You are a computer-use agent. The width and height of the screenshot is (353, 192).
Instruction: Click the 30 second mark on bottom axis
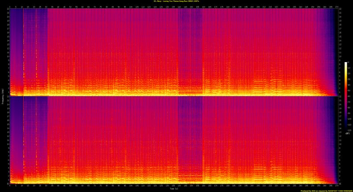(46, 185)
